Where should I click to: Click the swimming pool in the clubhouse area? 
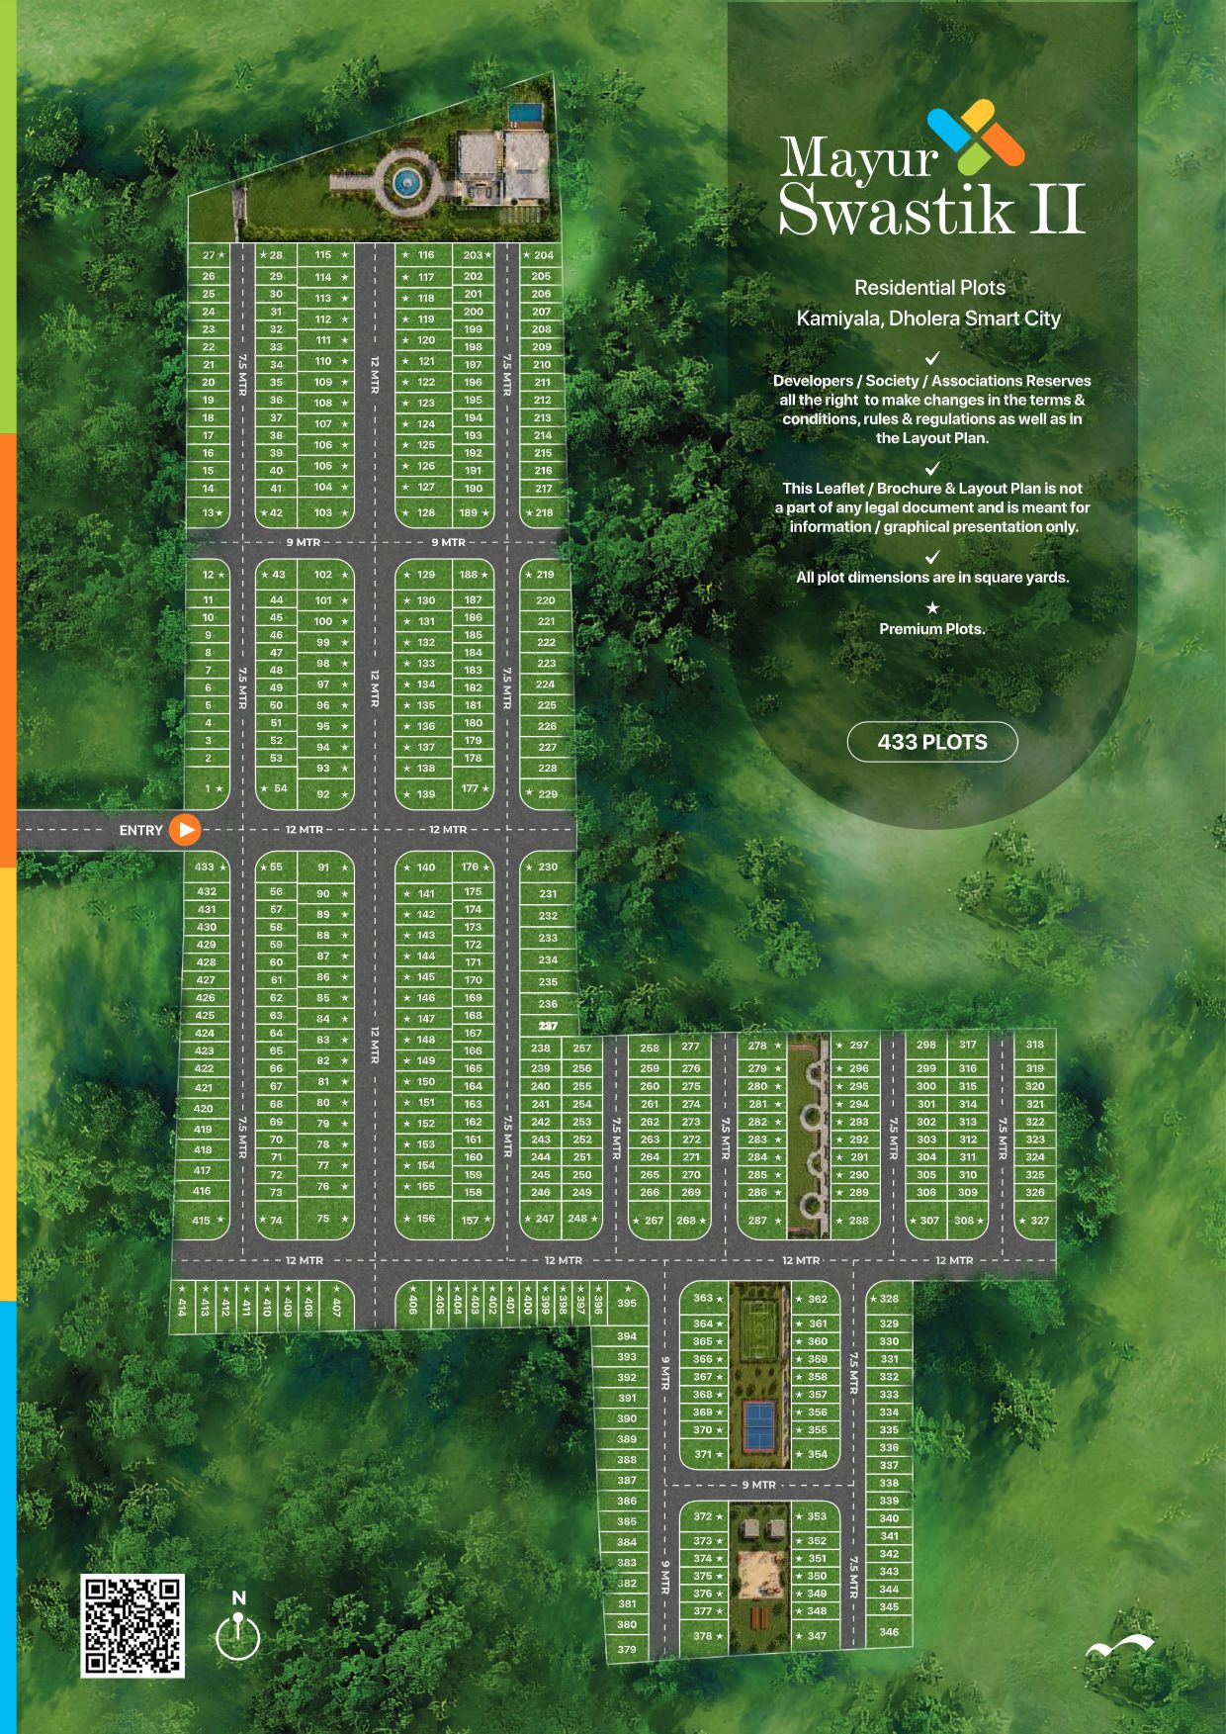pos(526,112)
